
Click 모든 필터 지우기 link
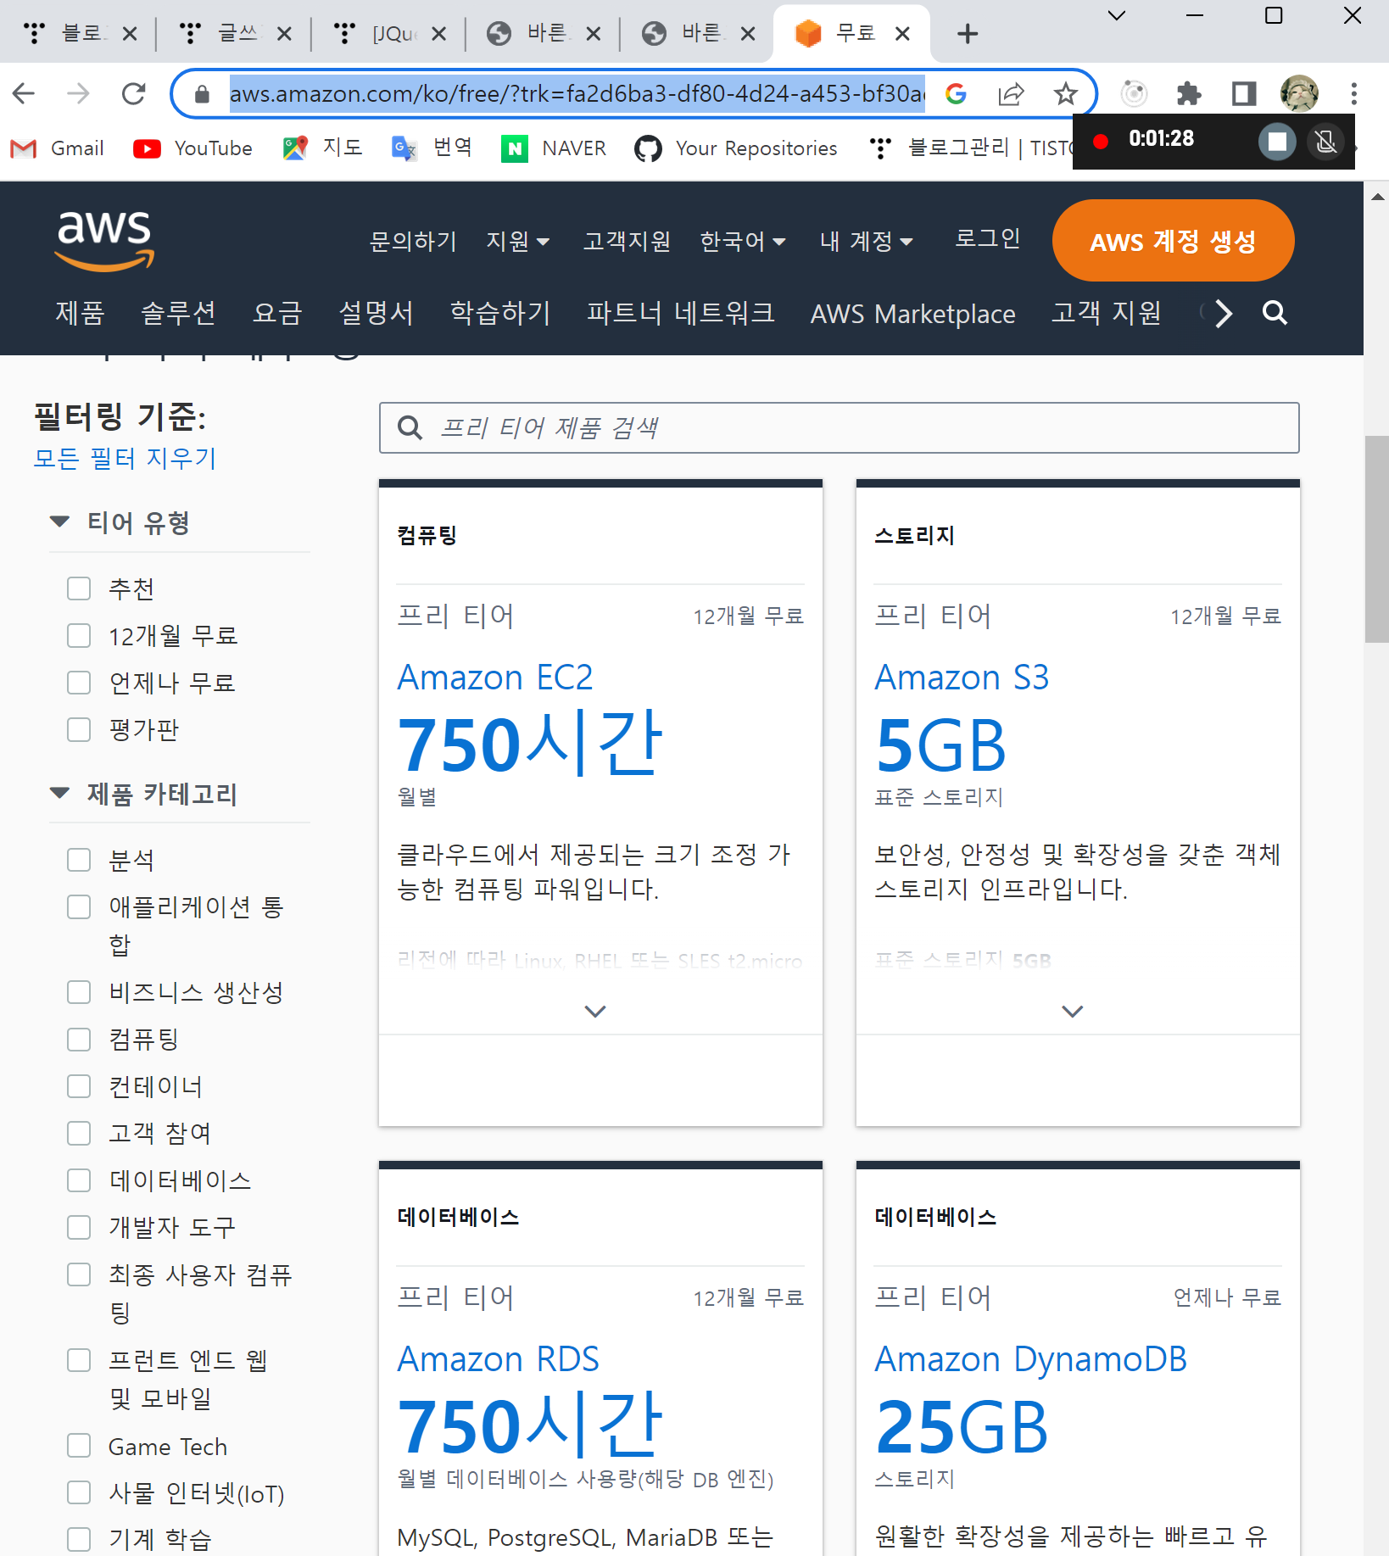(125, 458)
